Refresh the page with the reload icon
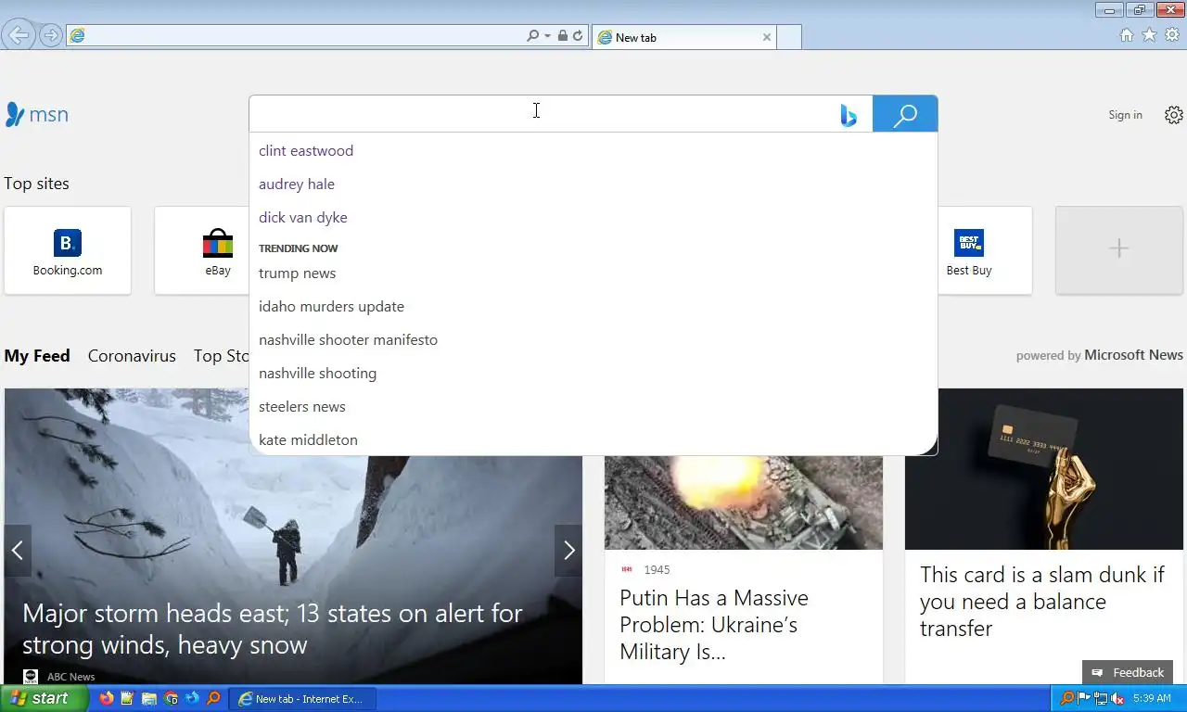 pyautogui.click(x=578, y=35)
